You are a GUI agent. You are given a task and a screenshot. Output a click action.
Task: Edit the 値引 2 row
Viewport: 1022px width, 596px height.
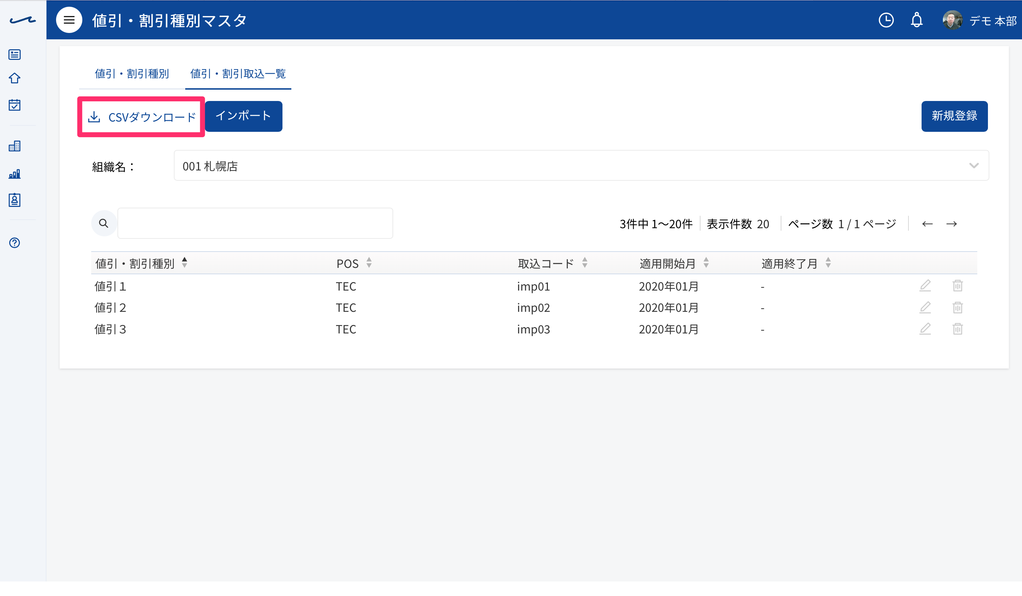(925, 307)
